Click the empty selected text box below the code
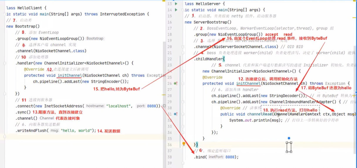Viewport: 357px width, 168px height. [x=289, y=147]
